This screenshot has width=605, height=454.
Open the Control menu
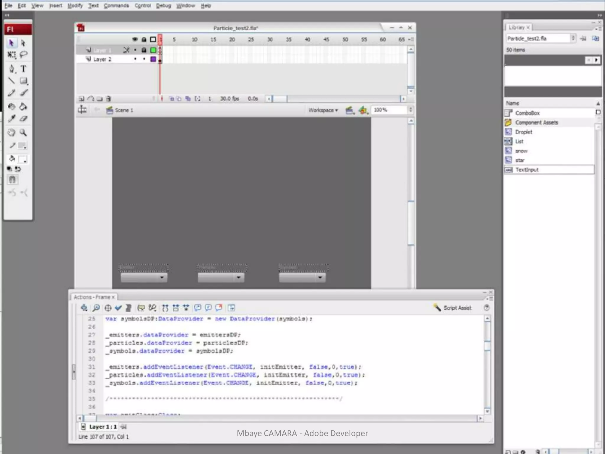[x=143, y=6]
